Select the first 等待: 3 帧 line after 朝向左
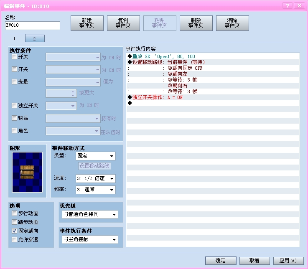This screenshot has height=269, width=308. point(213,80)
